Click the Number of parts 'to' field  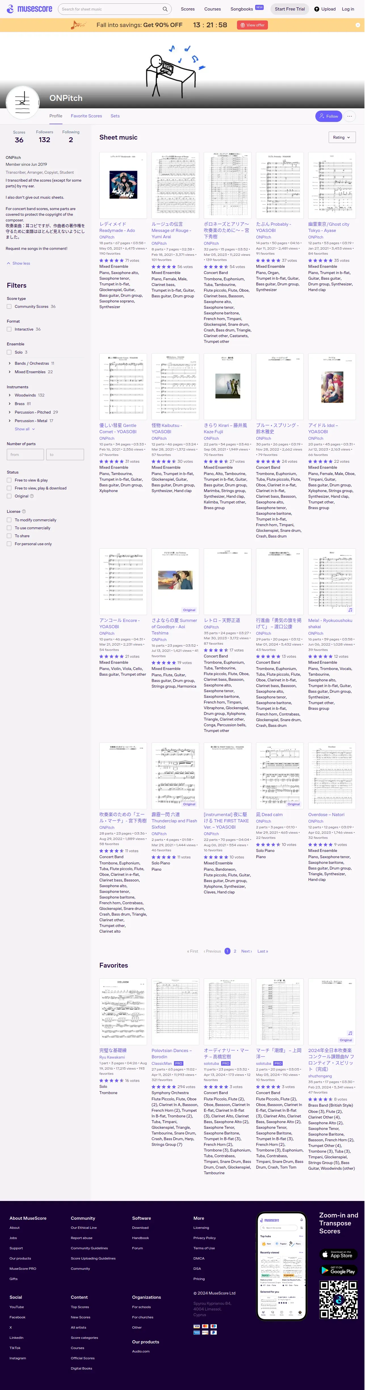(65, 454)
